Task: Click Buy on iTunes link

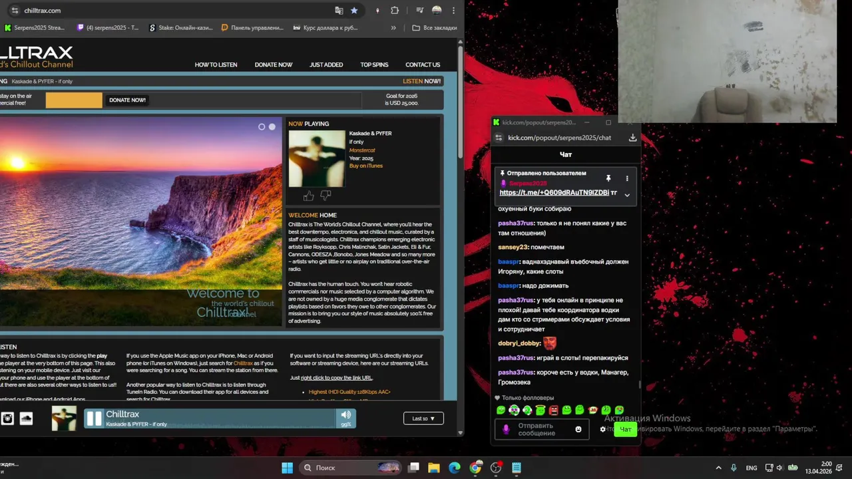Action: (x=366, y=166)
